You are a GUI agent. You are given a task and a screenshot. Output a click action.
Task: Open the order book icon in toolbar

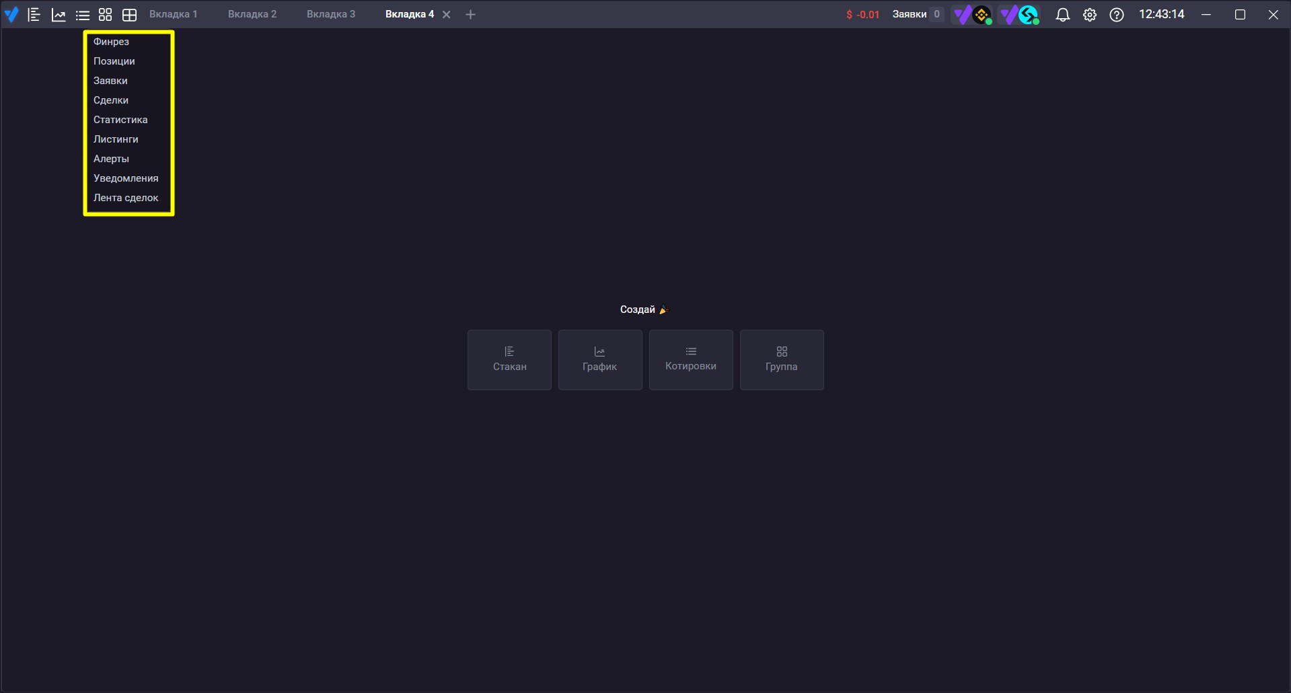click(34, 14)
